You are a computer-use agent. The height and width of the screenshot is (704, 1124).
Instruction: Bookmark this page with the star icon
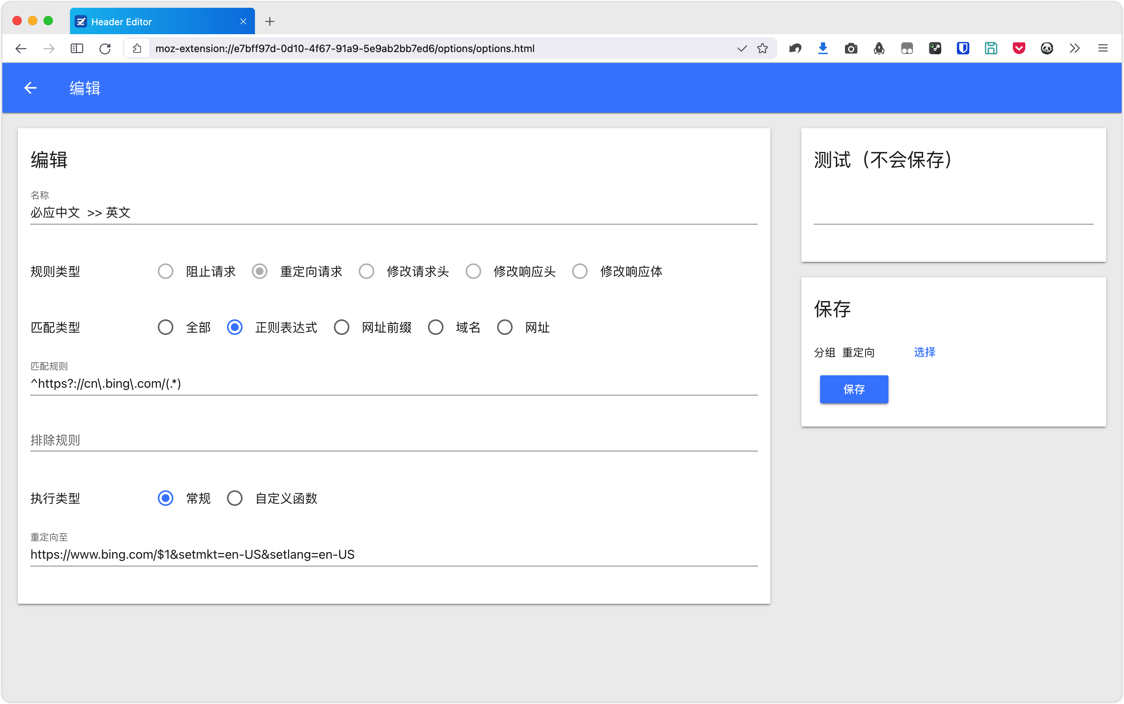763,49
